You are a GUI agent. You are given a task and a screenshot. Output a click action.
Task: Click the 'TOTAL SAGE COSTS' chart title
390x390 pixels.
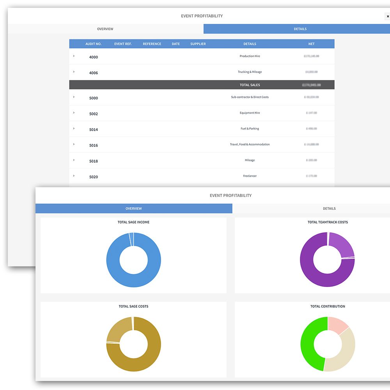point(133,307)
